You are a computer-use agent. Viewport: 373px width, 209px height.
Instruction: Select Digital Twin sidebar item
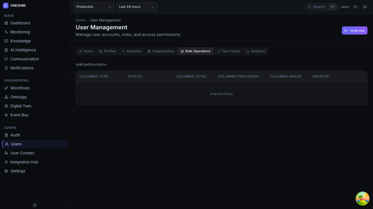pos(21,106)
